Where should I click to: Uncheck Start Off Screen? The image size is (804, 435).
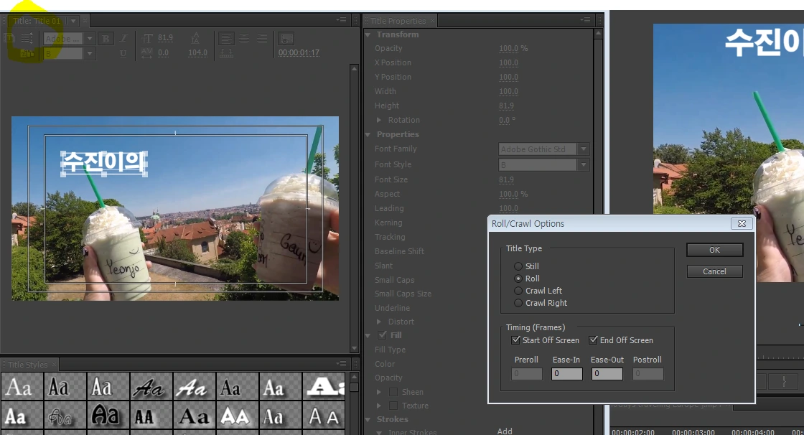point(516,340)
